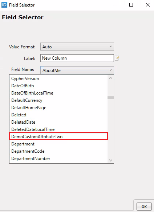Click the label edit pencil icon
The image size is (154, 212).
pos(117,58)
